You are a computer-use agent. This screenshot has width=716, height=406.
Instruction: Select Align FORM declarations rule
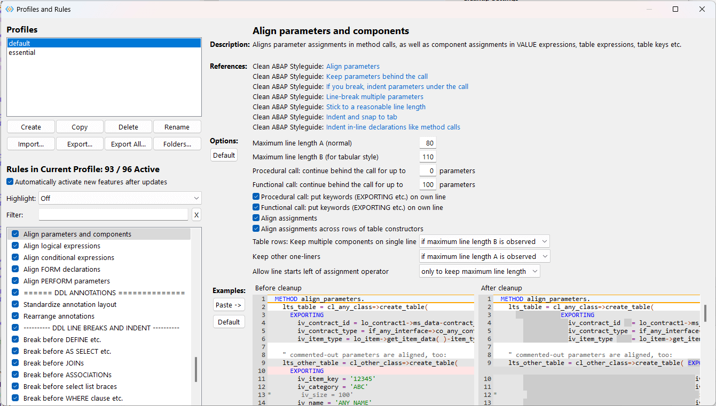[61, 270]
